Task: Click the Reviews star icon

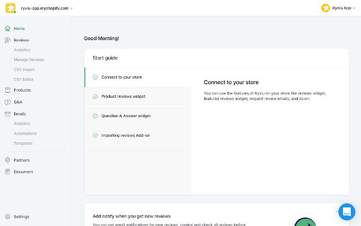Action: 7,40
